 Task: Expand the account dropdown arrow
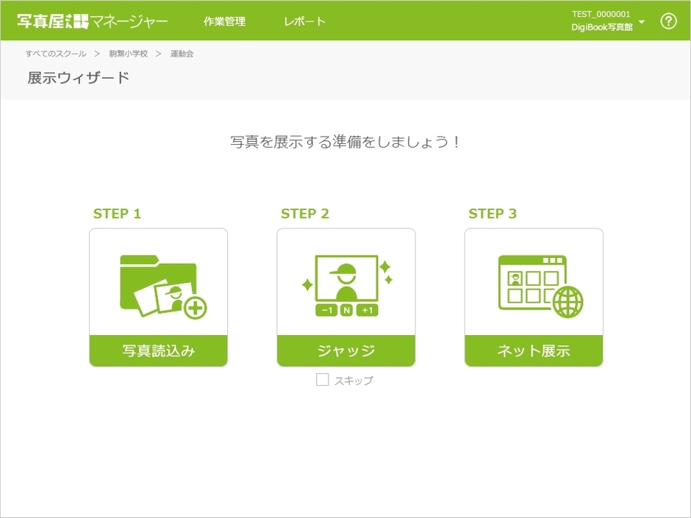tap(642, 22)
